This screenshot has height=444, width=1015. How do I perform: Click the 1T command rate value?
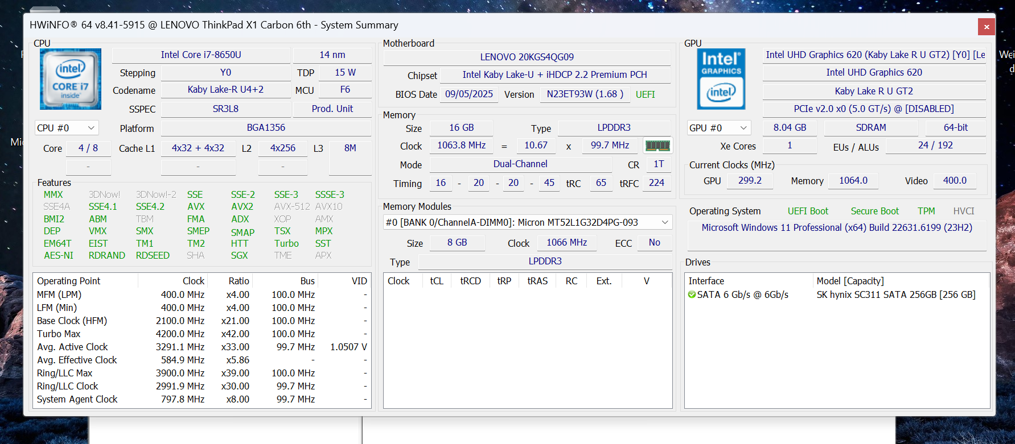pyautogui.click(x=659, y=164)
